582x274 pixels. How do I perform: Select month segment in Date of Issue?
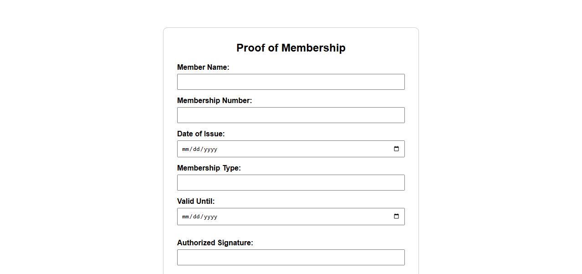coord(185,149)
